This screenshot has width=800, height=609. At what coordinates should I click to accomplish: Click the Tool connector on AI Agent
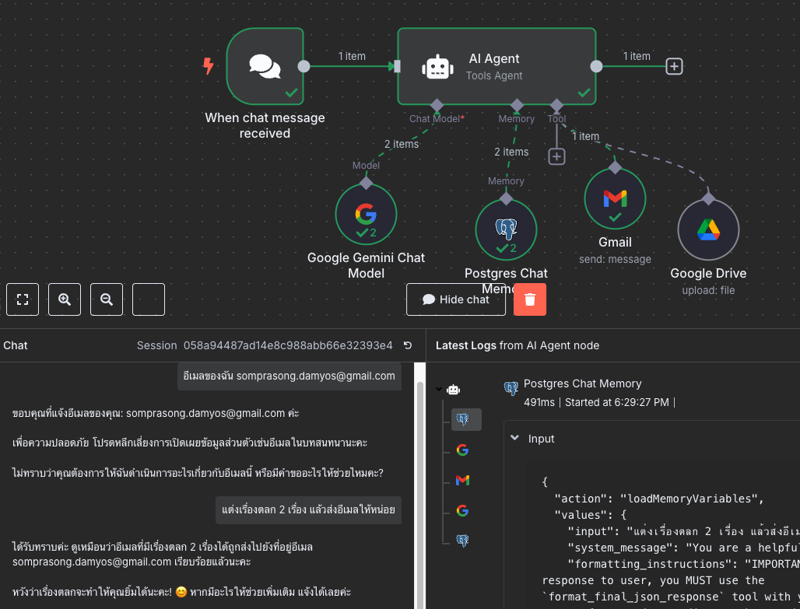click(556, 106)
